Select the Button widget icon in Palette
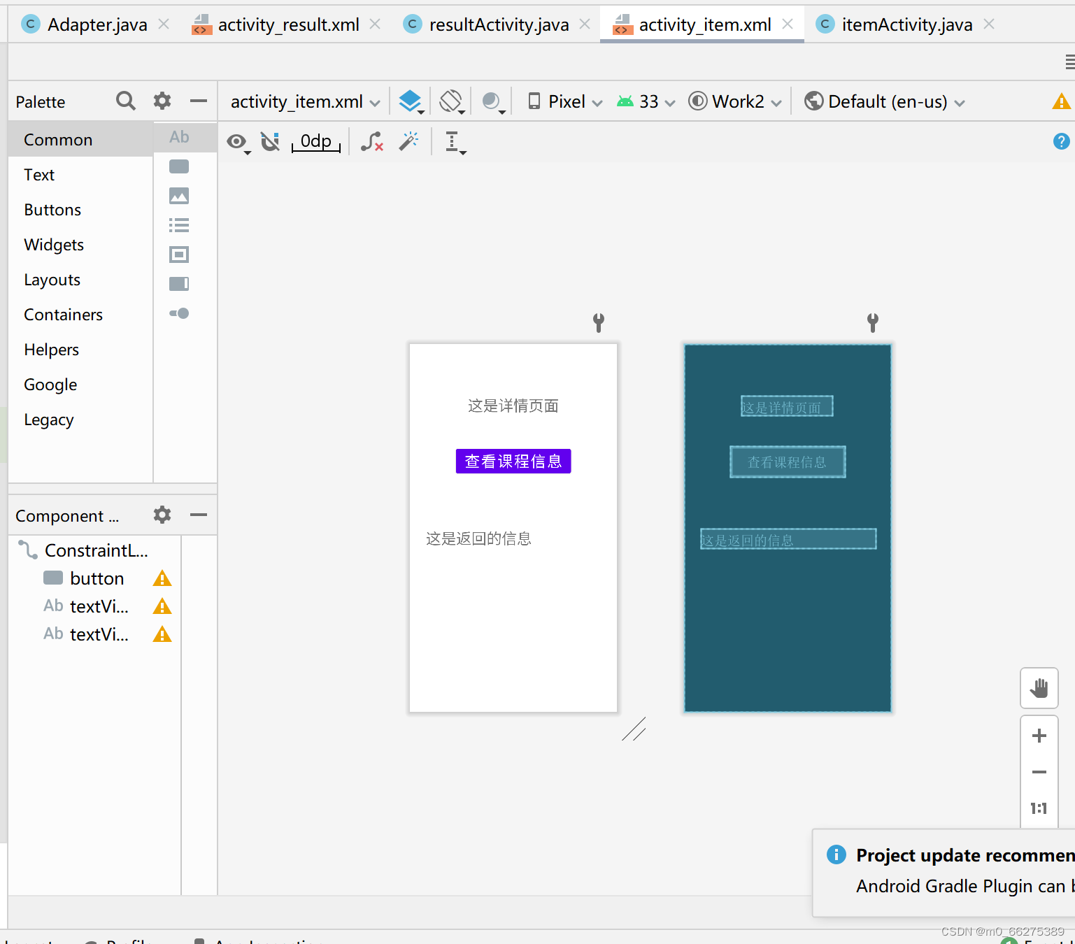The height and width of the screenshot is (944, 1075). tap(178, 166)
